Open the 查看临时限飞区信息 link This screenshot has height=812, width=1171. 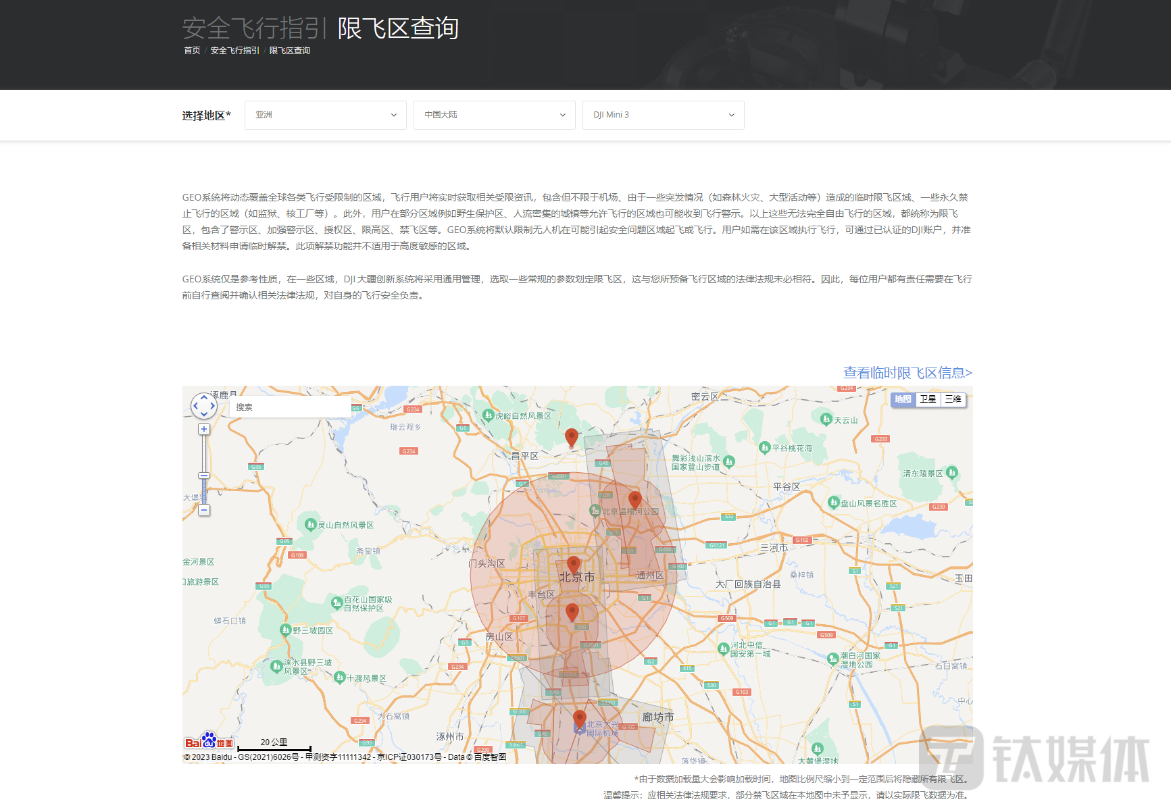click(907, 373)
